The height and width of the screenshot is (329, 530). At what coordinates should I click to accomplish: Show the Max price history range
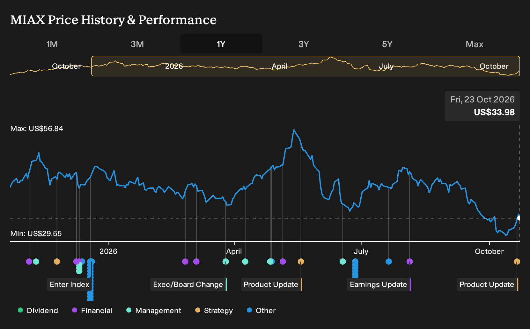click(x=475, y=44)
